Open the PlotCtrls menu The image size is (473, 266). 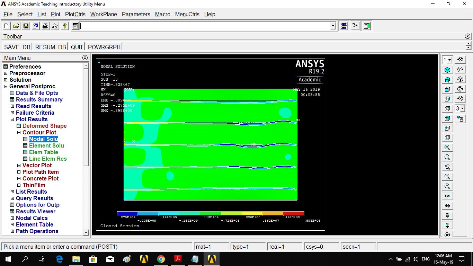[75, 14]
